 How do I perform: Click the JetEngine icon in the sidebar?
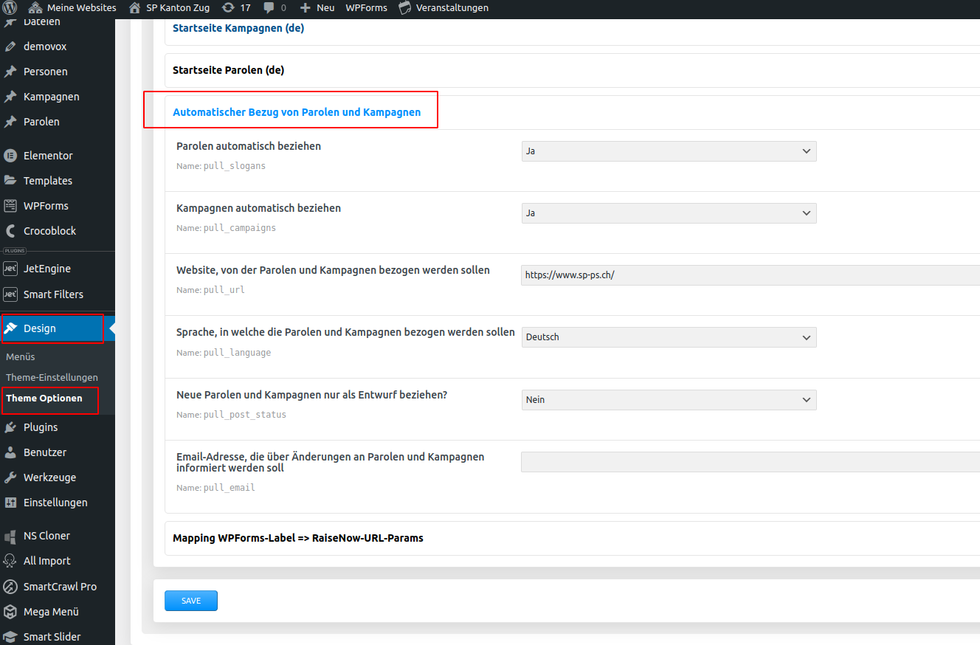[10, 269]
